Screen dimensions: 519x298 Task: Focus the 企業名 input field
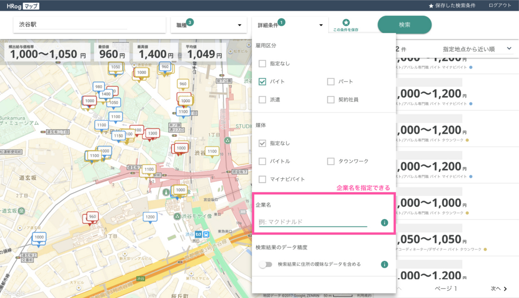tap(313, 222)
